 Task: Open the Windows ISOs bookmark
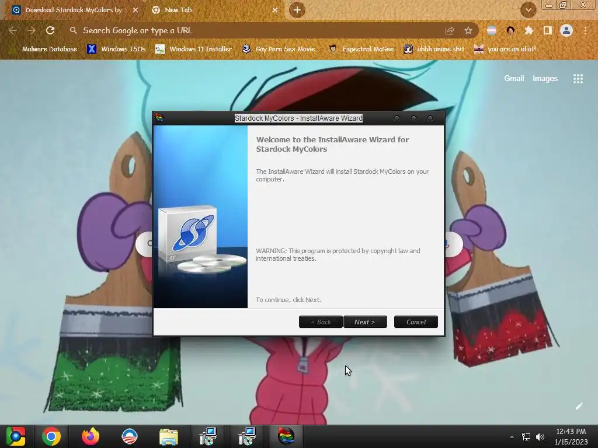(x=117, y=49)
